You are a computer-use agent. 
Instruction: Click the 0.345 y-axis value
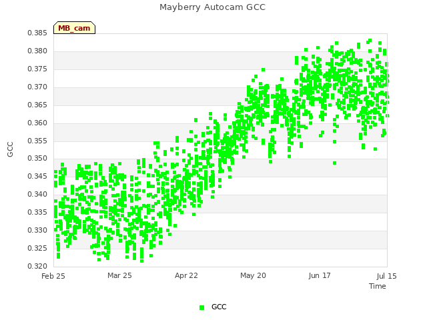coord(37,176)
